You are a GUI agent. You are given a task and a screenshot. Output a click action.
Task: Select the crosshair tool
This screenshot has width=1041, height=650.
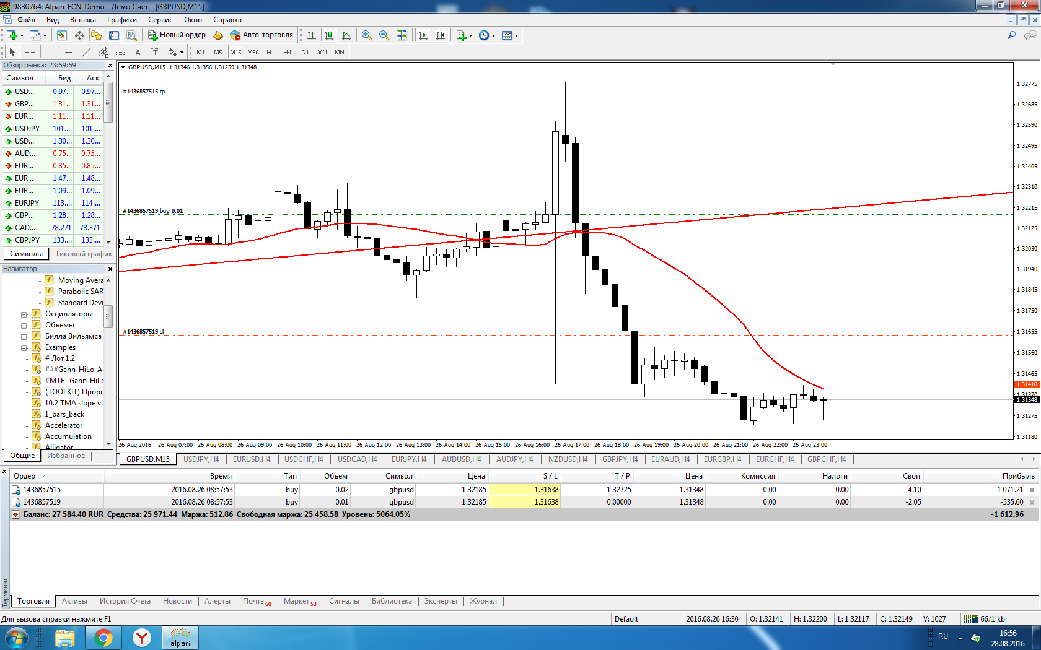click(30, 53)
